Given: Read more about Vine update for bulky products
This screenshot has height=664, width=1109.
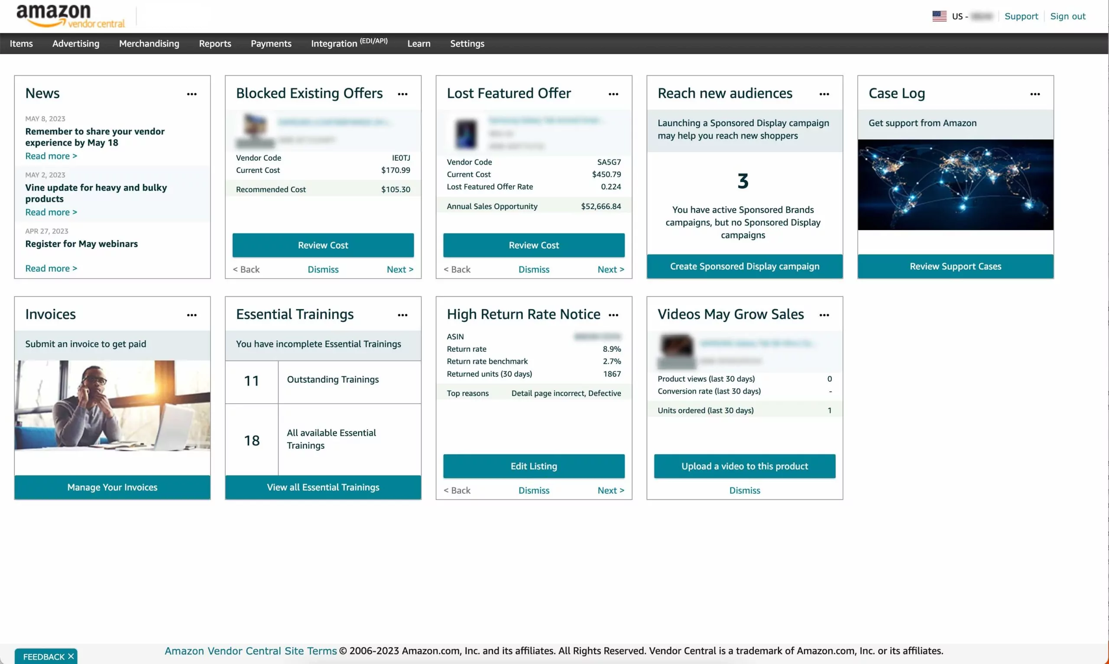Looking at the screenshot, I should 52,212.
